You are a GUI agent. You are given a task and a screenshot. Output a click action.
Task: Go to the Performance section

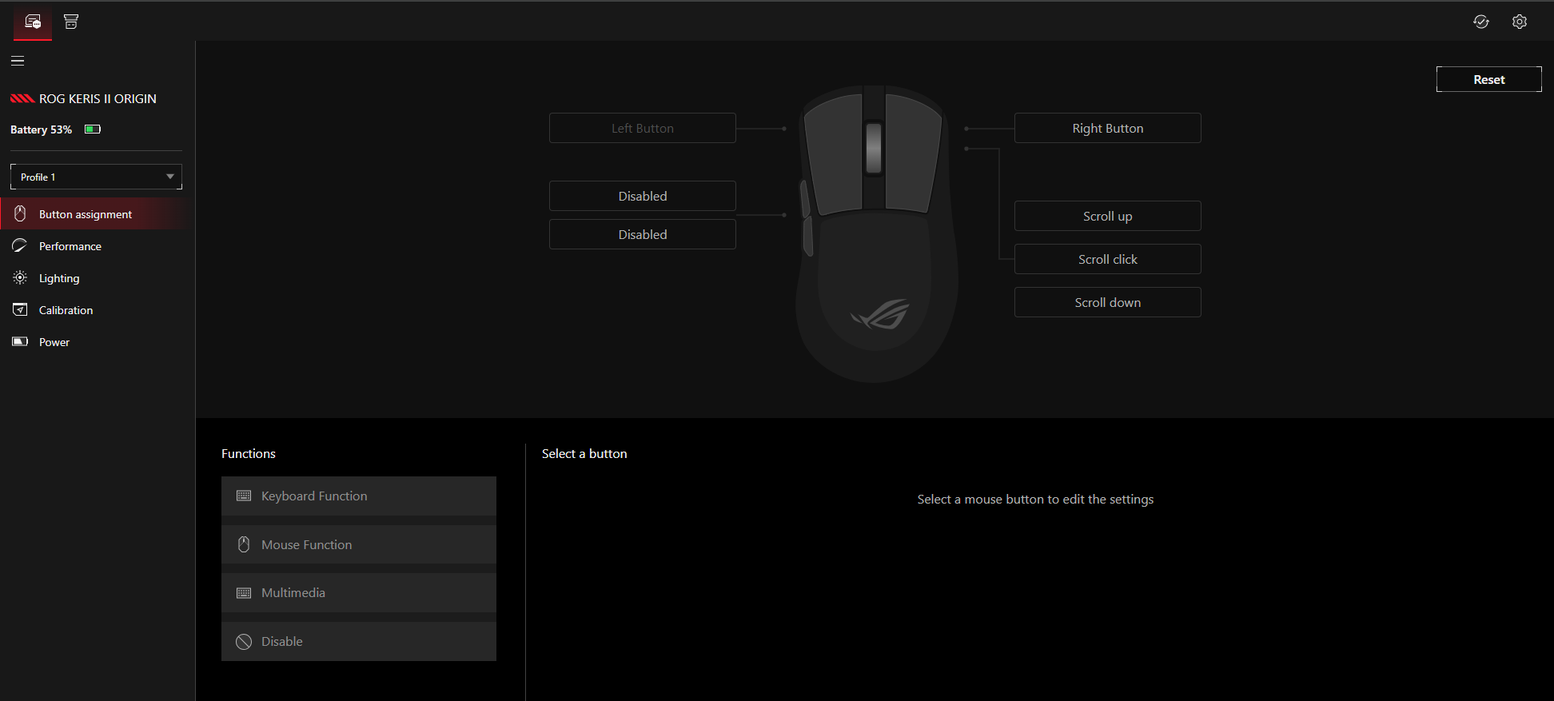click(96, 245)
